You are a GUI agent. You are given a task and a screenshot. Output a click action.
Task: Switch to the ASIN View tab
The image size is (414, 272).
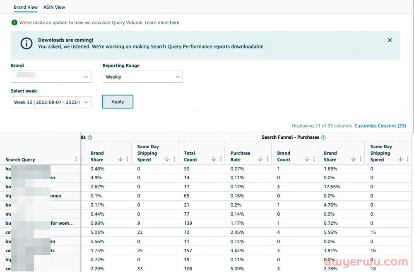pyautogui.click(x=54, y=7)
